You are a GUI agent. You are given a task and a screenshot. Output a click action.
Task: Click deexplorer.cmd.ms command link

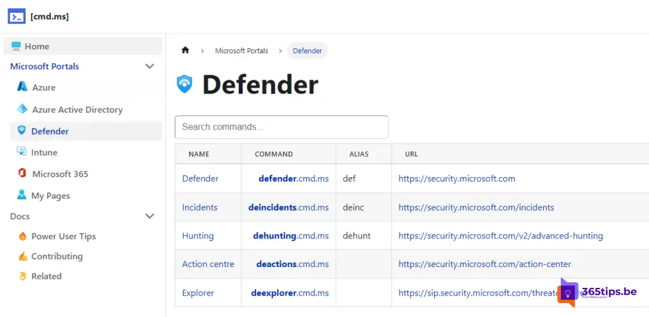click(290, 293)
